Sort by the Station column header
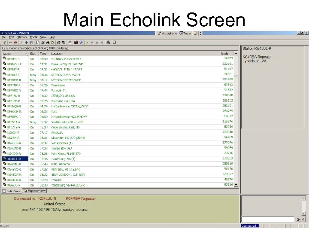This screenshot has height=232, width=309. (15, 54)
